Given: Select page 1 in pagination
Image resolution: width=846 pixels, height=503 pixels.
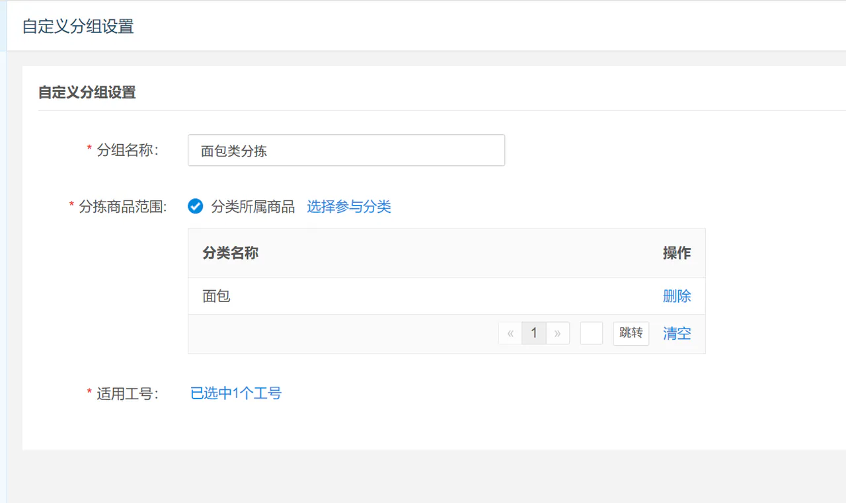Looking at the screenshot, I should tap(534, 334).
